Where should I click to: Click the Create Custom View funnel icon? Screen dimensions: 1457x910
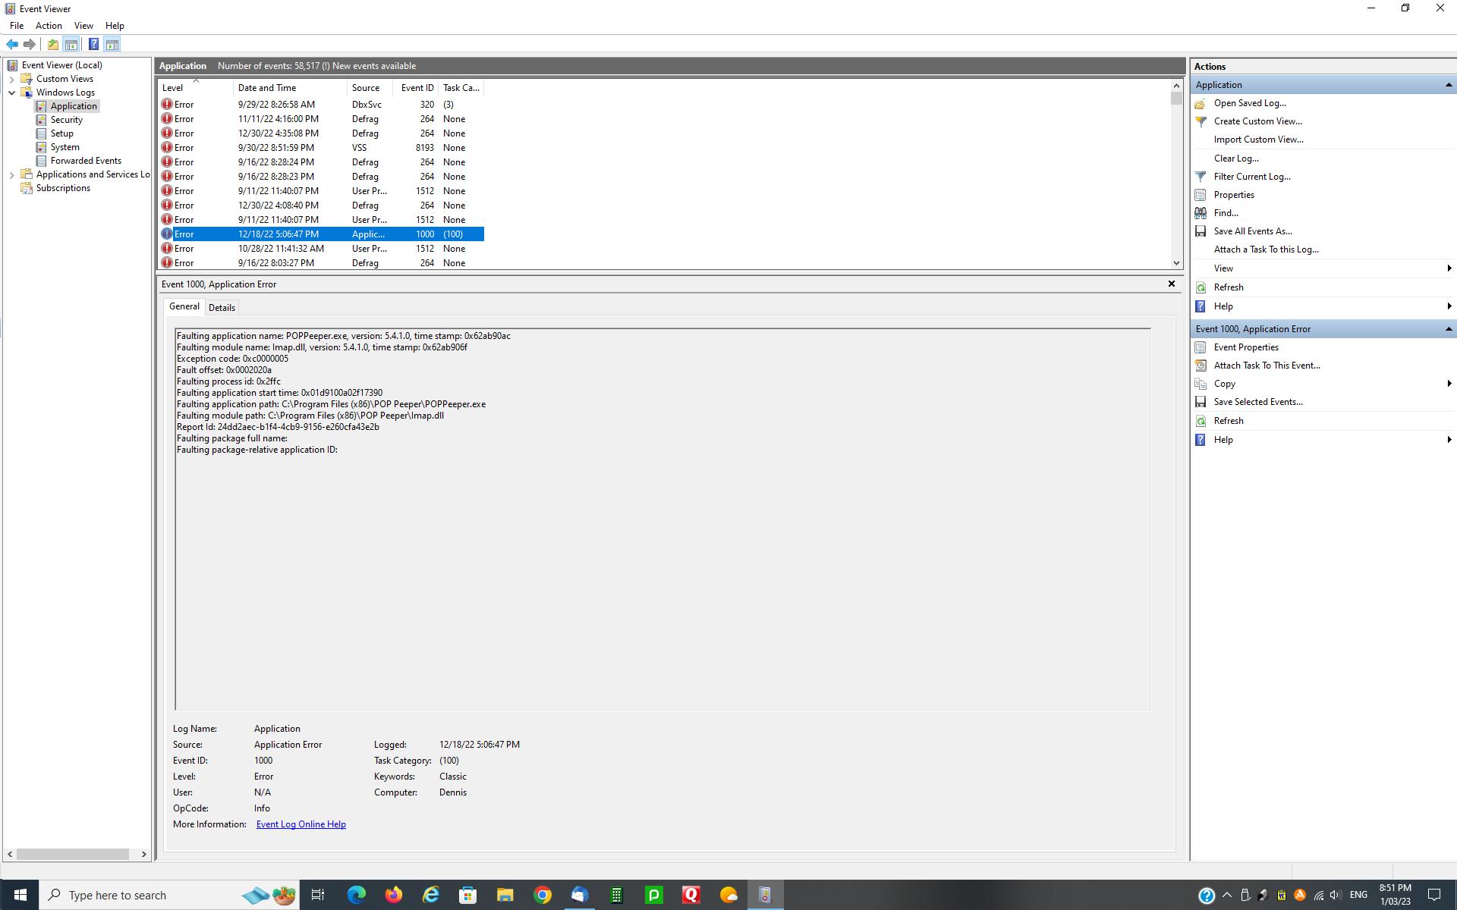tap(1201, 121)
